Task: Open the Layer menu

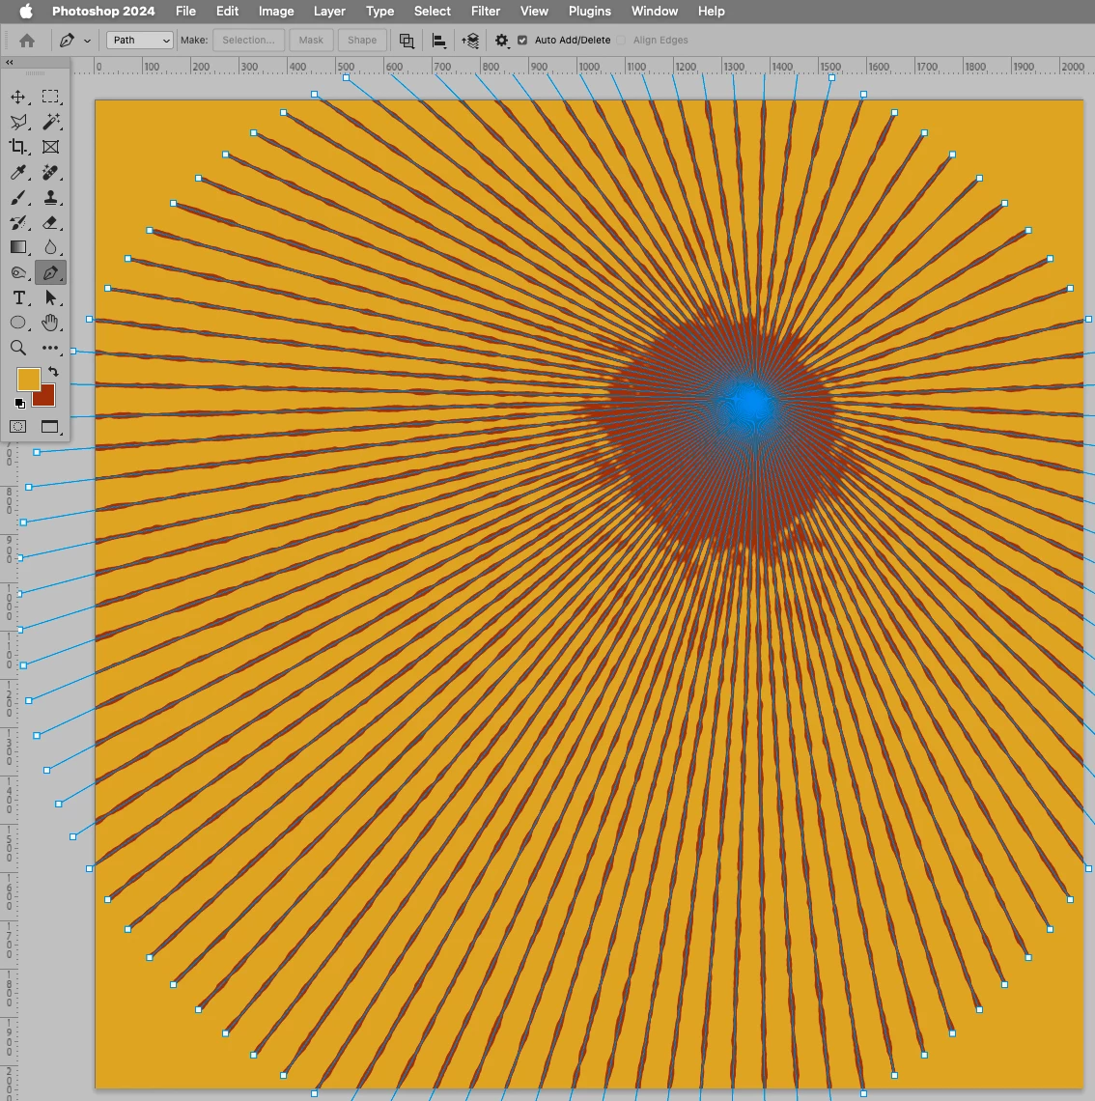Action: [x=329, y=11]
